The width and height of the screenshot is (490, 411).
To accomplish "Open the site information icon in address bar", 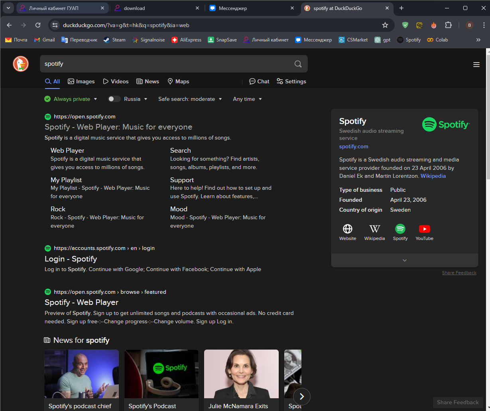I will (55, 25).
